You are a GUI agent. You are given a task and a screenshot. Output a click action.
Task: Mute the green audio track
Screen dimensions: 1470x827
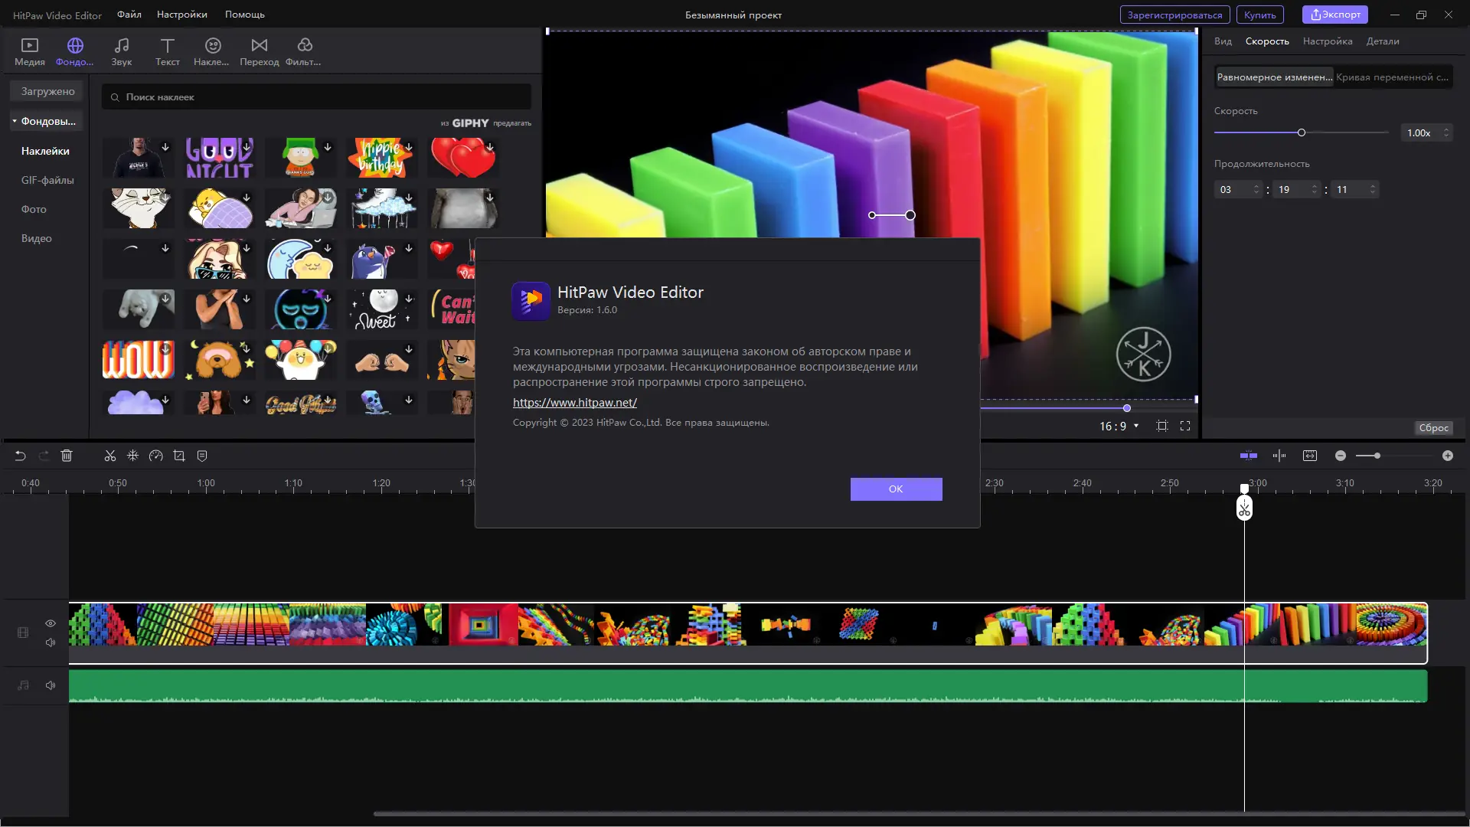click(51, 685)
